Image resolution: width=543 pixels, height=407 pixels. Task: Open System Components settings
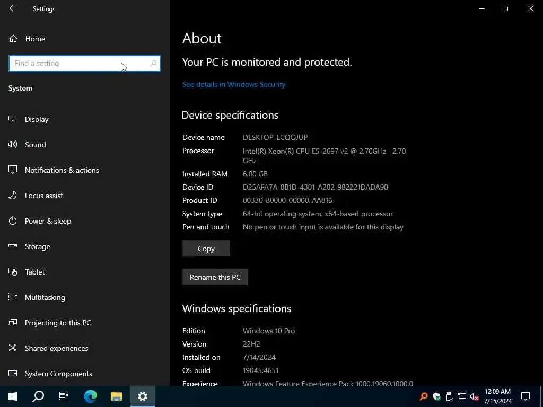coord(58,374)
